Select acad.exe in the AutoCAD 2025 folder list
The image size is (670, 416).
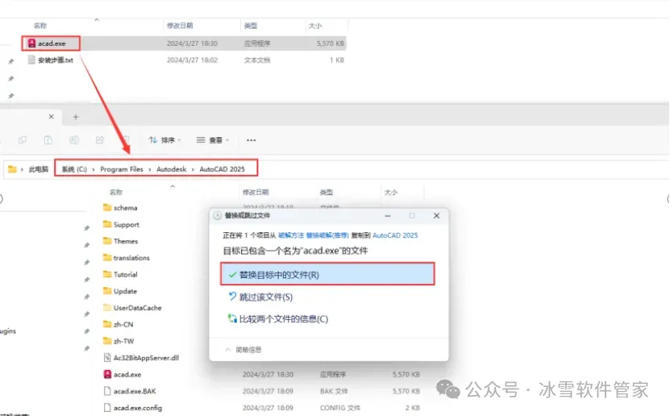tap(123, 374)
